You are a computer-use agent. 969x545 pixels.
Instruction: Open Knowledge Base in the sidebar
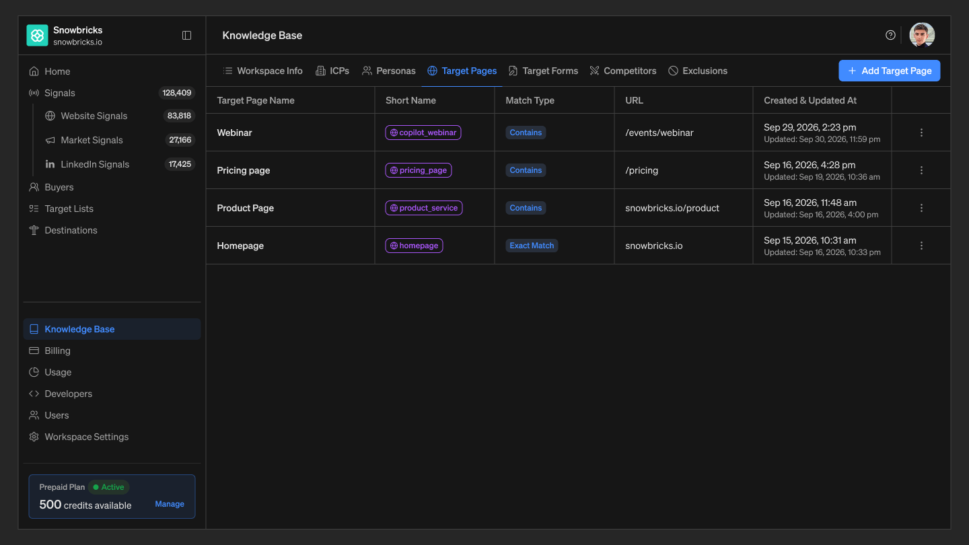pos(112,329)
